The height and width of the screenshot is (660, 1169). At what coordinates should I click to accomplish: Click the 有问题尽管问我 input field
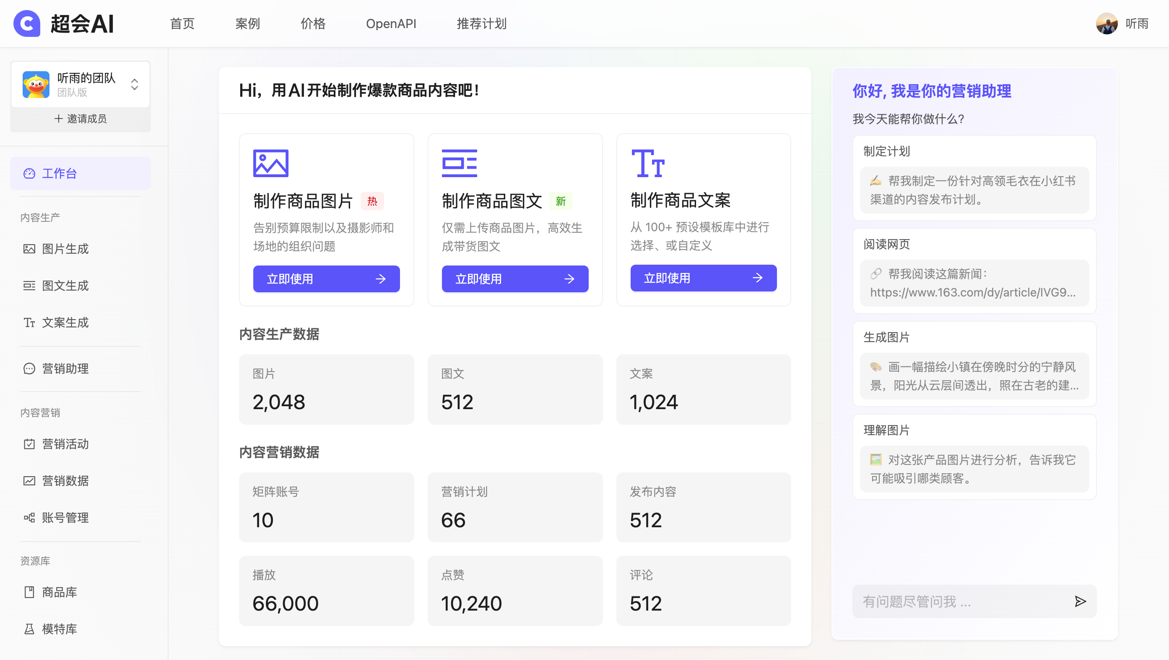pos(974,601)
